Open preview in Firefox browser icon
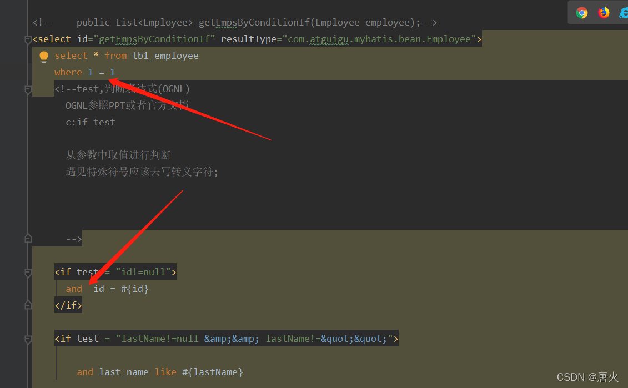 point(604,13)
